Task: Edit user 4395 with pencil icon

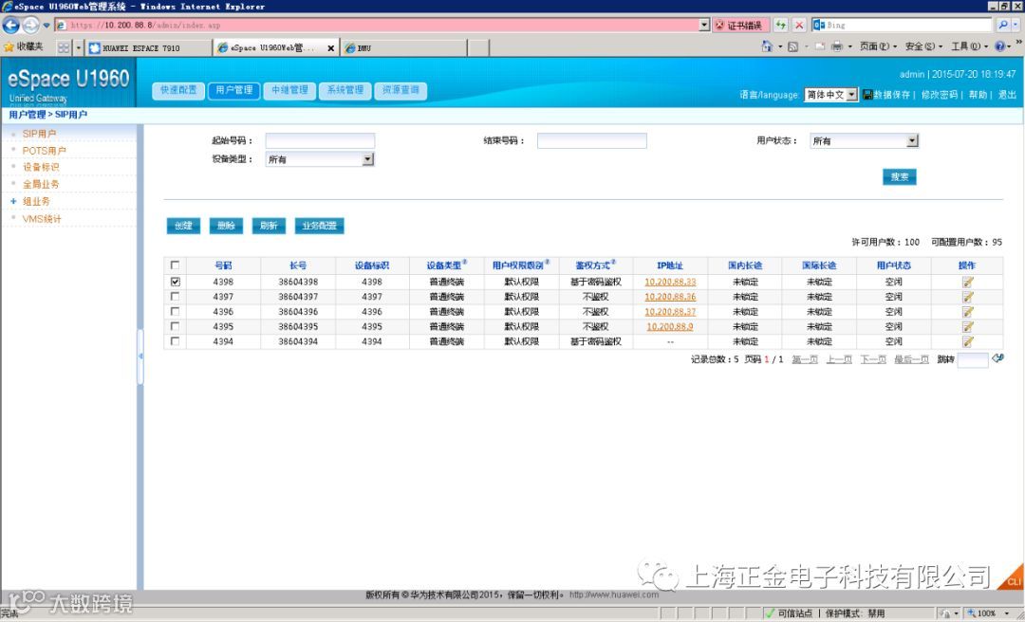Action: click(x=967, y=327)
